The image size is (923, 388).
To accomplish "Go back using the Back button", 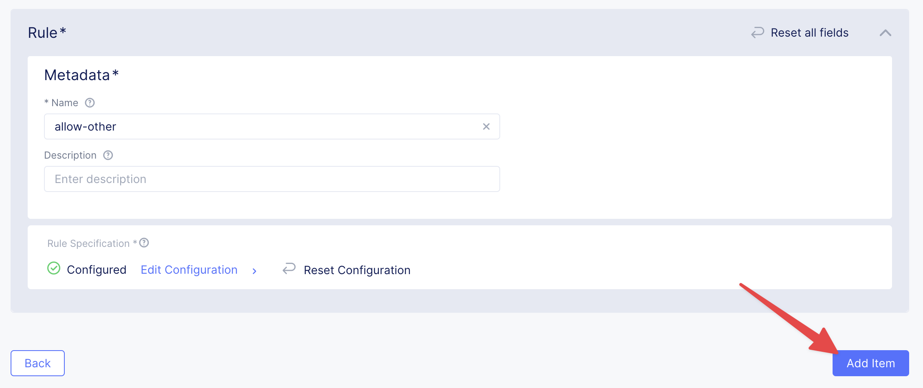I will [37, 363].
